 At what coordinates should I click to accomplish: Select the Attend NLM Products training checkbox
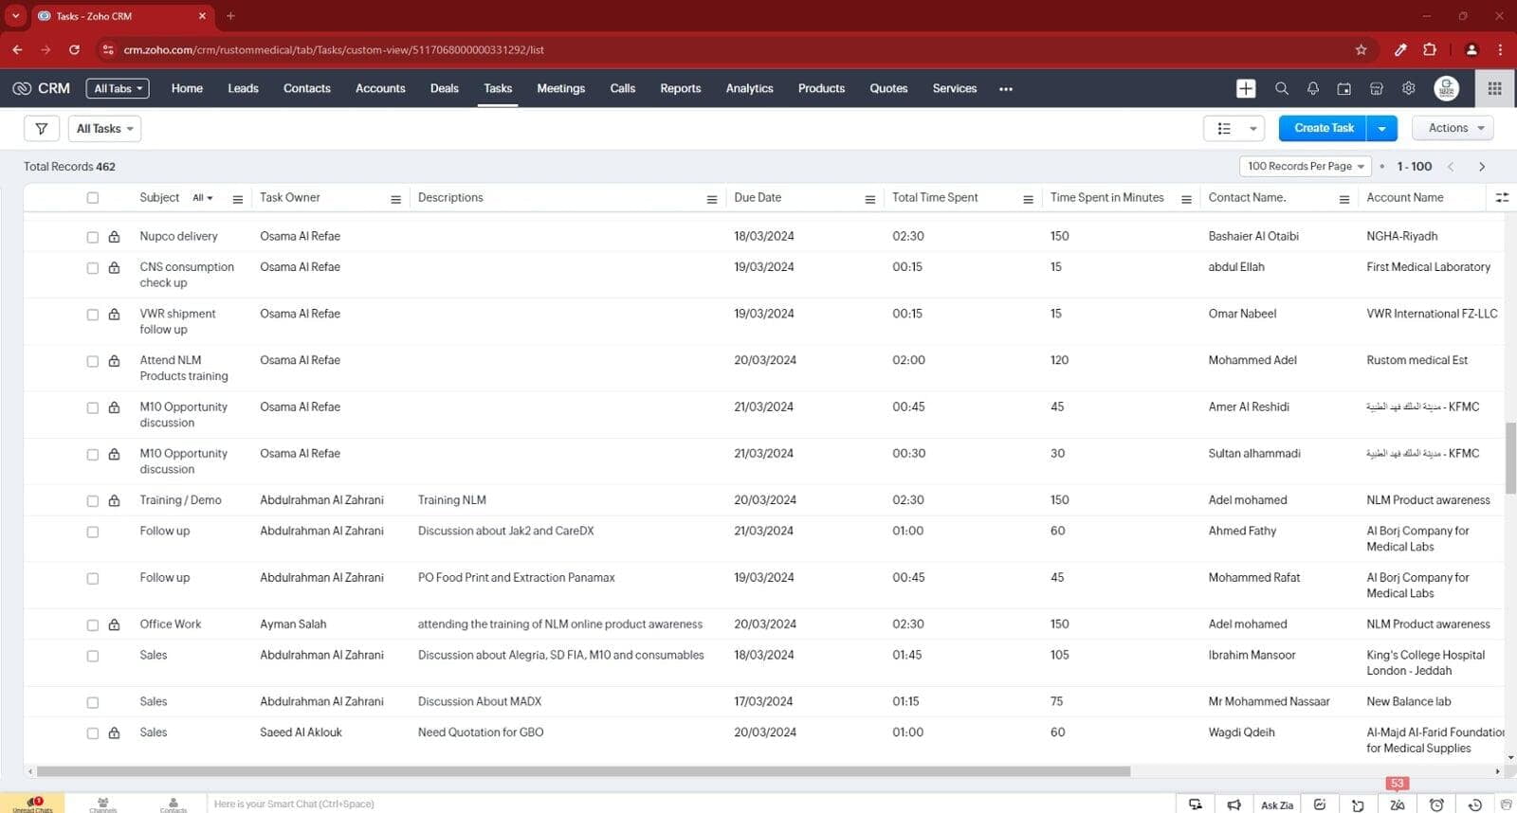click(92, 361)
